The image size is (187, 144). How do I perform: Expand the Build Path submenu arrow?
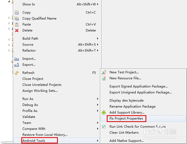coord(98,39)
